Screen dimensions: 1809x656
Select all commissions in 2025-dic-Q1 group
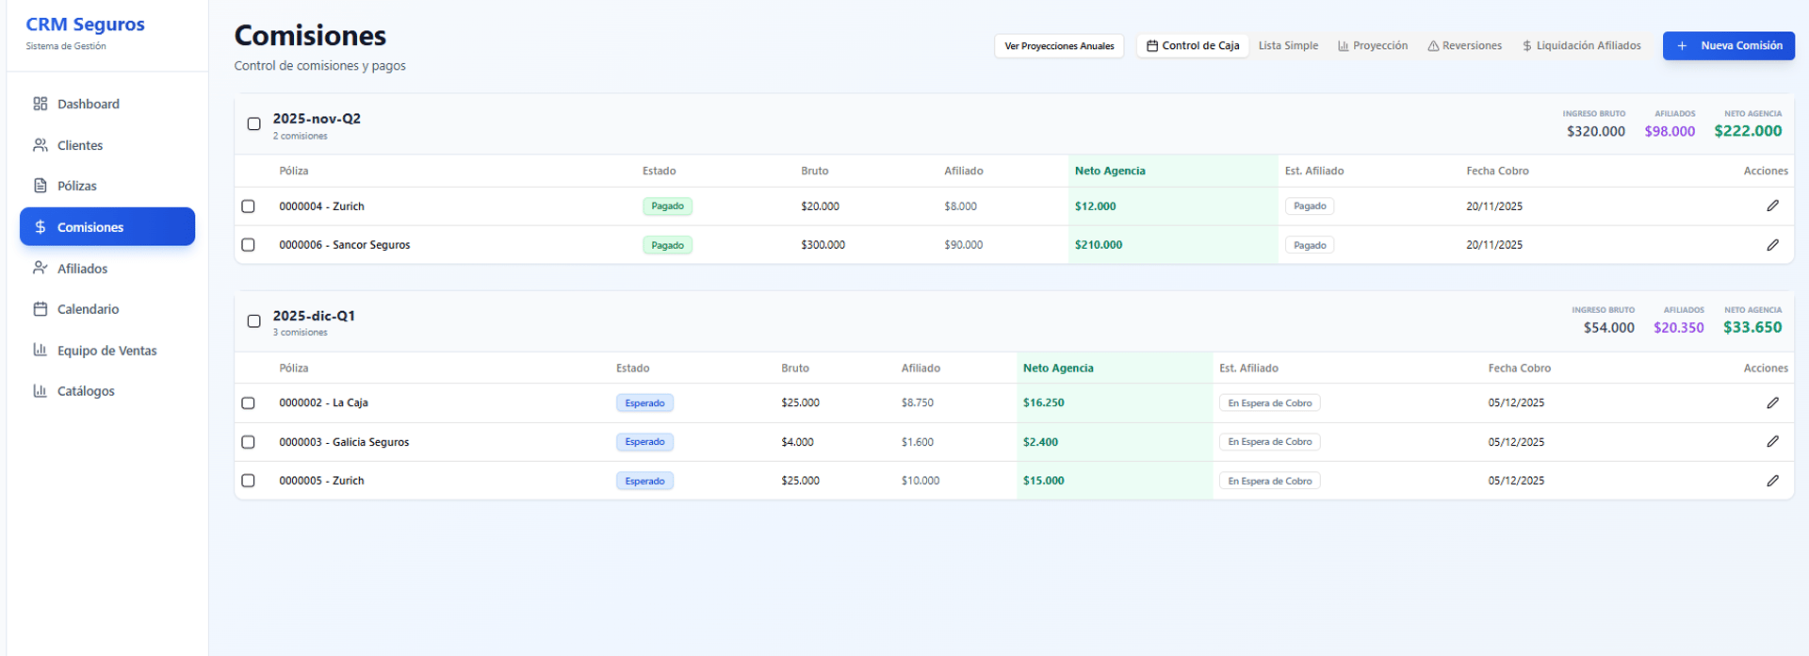pyautogui.click(x=253, y=320)
